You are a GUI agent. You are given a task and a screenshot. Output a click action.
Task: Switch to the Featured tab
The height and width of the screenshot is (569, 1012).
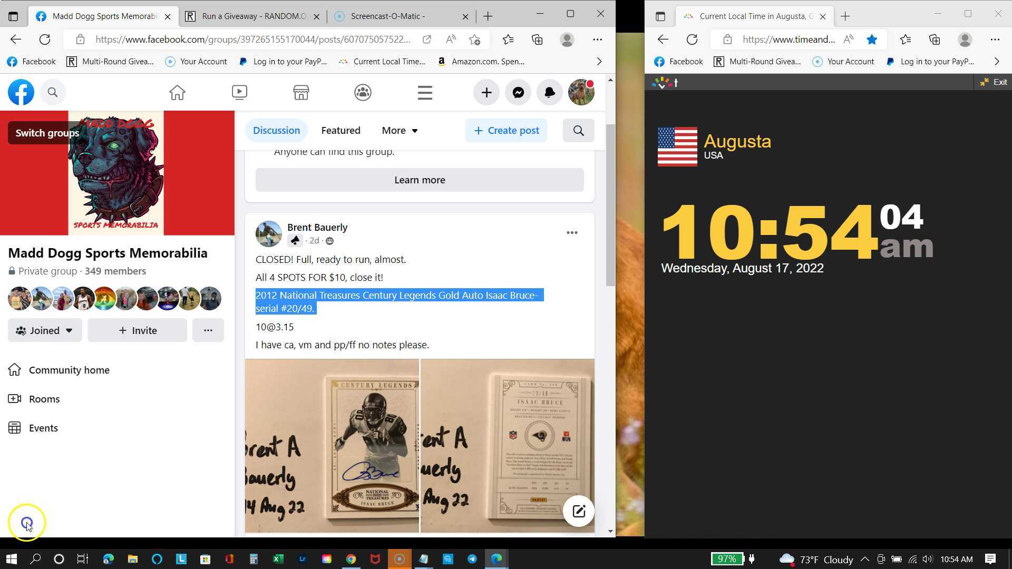340,131
